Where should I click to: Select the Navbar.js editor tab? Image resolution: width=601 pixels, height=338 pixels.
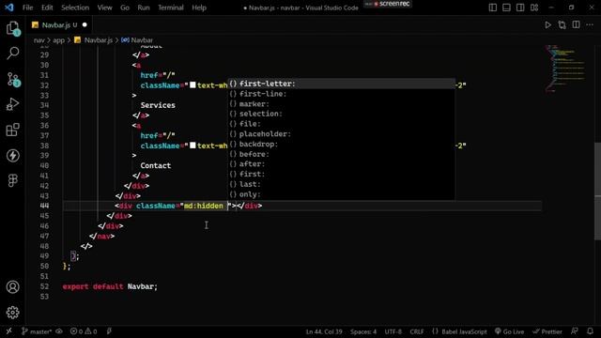coord(59,25)
